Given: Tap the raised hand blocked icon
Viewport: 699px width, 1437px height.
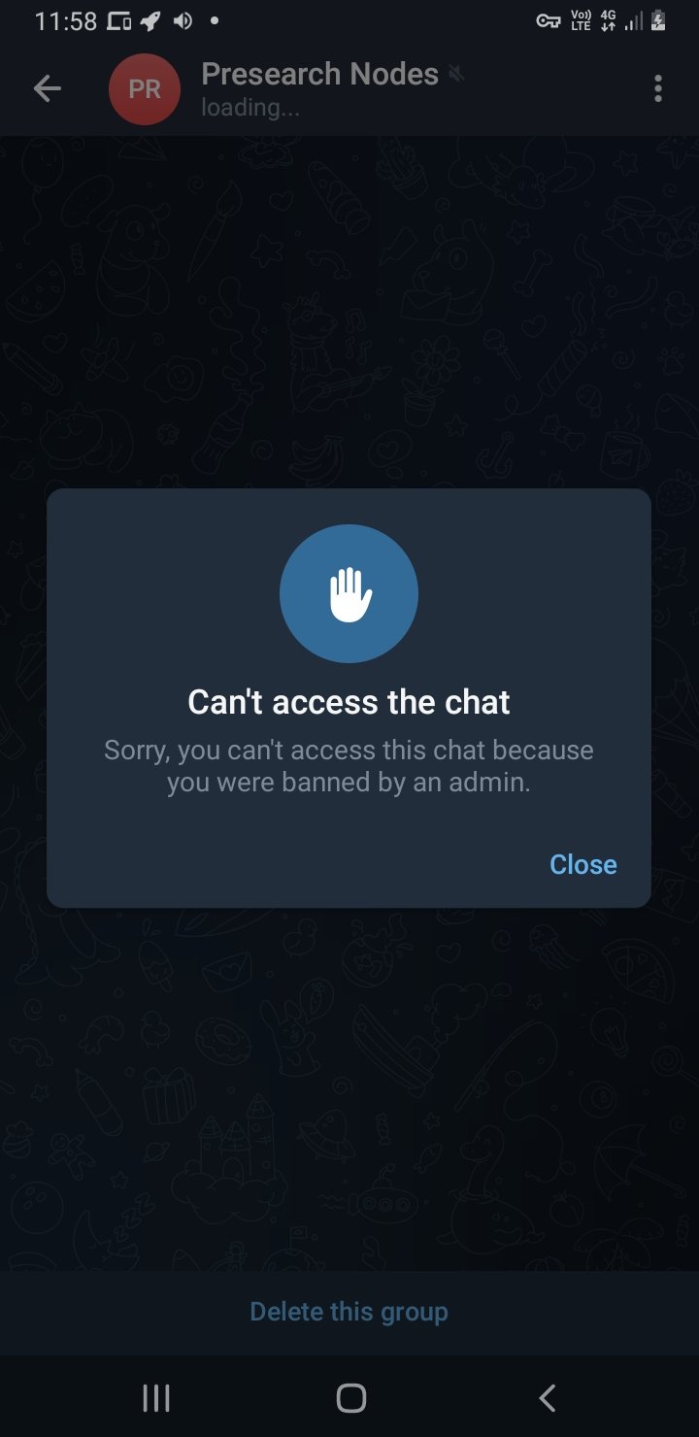Looking at the screenshot, I should (349, 593).
